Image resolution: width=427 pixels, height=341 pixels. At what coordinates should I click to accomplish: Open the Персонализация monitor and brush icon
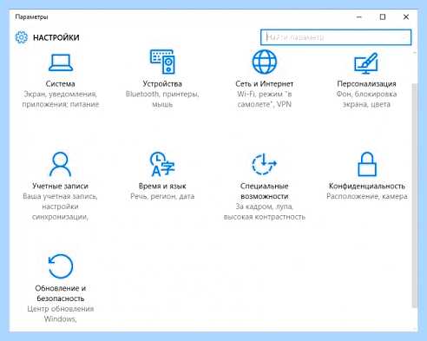point(366,62)
